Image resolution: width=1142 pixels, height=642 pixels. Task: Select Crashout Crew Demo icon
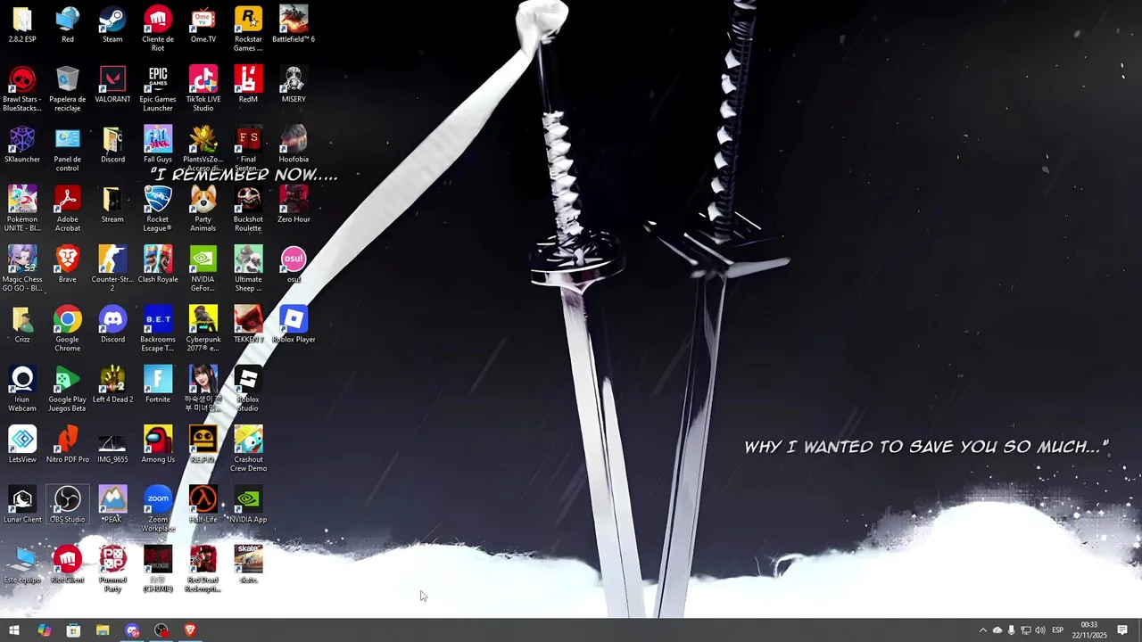[248, 449]
